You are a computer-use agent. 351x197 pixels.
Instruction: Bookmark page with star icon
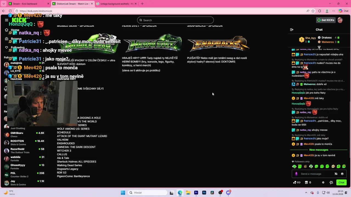point(313,11)
